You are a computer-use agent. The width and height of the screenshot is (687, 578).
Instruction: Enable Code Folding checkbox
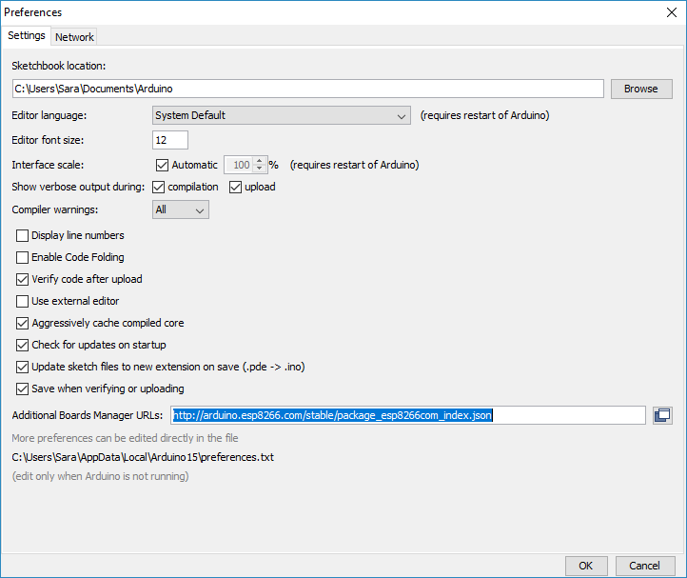tap(23, 257)
